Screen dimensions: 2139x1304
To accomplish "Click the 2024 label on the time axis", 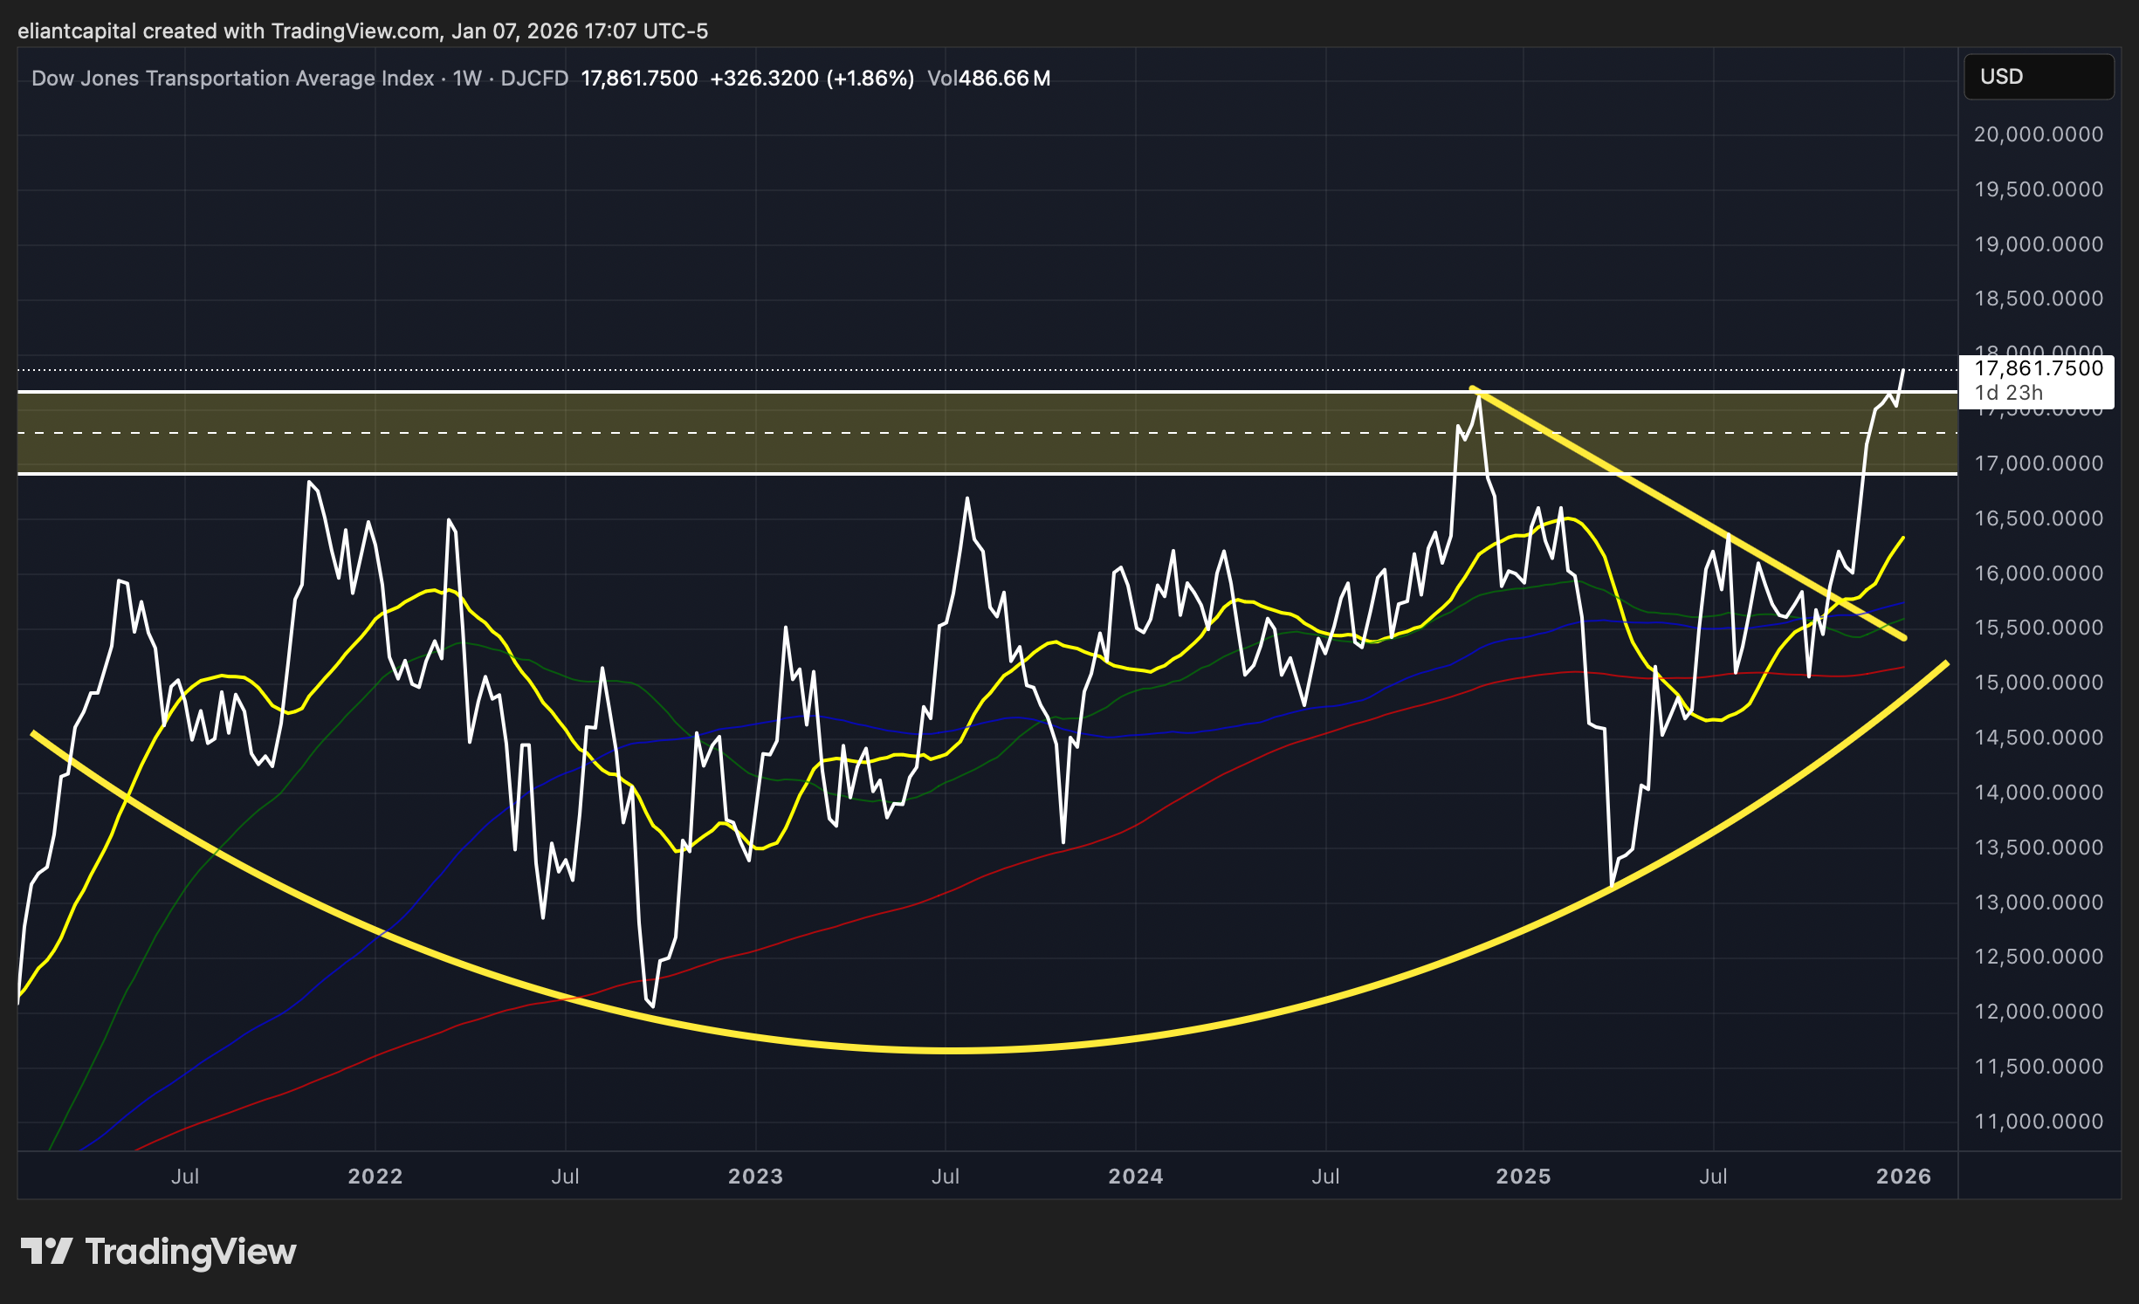I will tap(1136, 1176).
